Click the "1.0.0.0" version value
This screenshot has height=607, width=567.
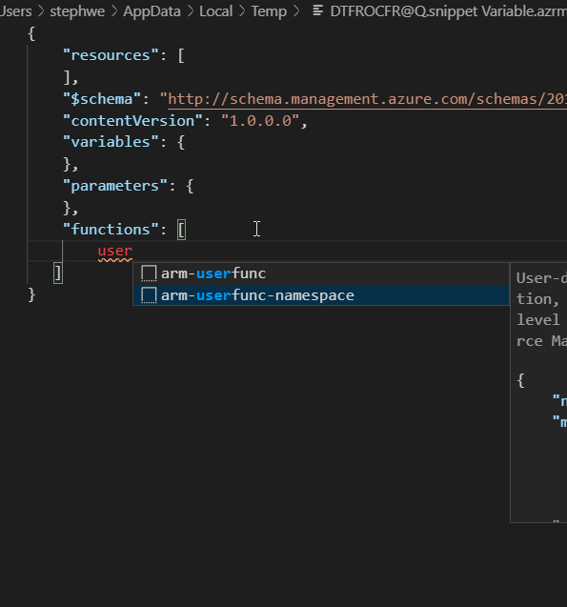(x=260, y=121)
